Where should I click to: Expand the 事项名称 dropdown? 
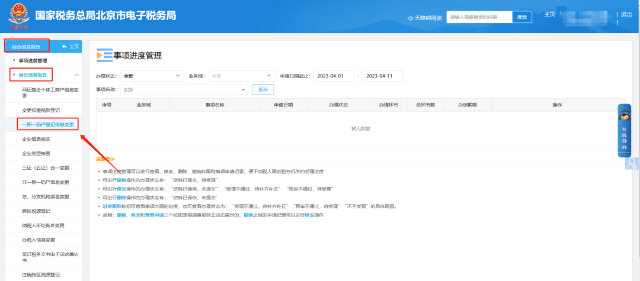pyautogui.click(x=184, y=89)
